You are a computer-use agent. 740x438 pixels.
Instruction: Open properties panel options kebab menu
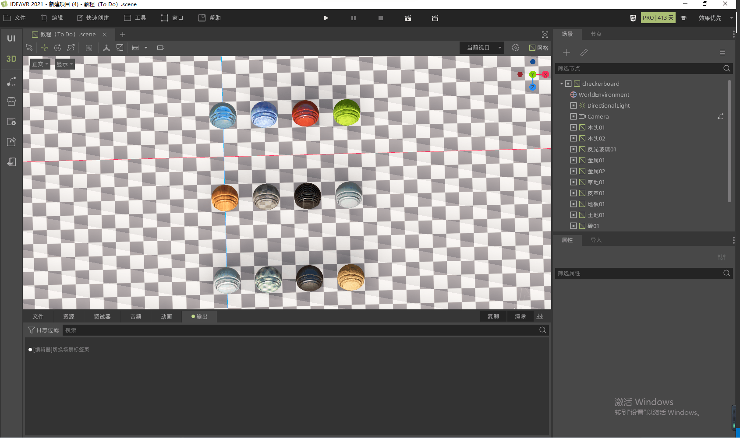pyautogui.click(x=734, y=240)
